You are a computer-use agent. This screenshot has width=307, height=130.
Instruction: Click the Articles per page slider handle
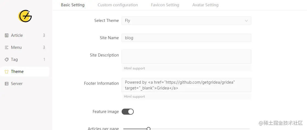[149, 128]
